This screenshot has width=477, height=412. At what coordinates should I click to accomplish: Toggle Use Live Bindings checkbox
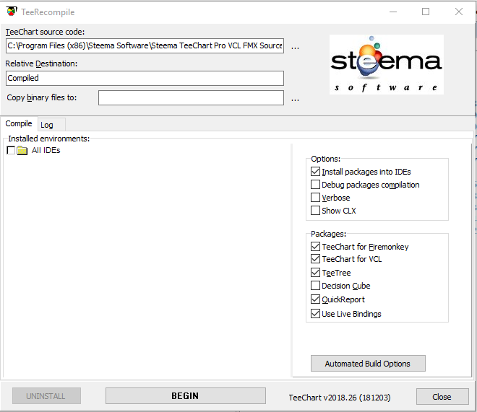[x=315, y=314]
